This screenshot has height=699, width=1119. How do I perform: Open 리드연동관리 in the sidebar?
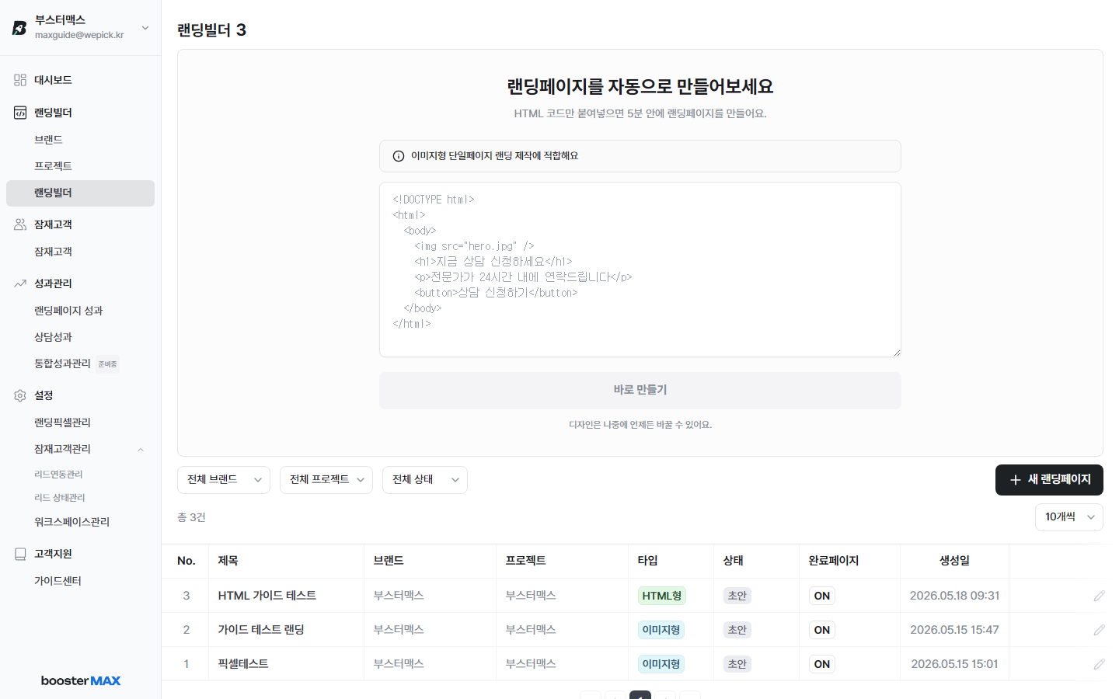[x=58, y=475]
